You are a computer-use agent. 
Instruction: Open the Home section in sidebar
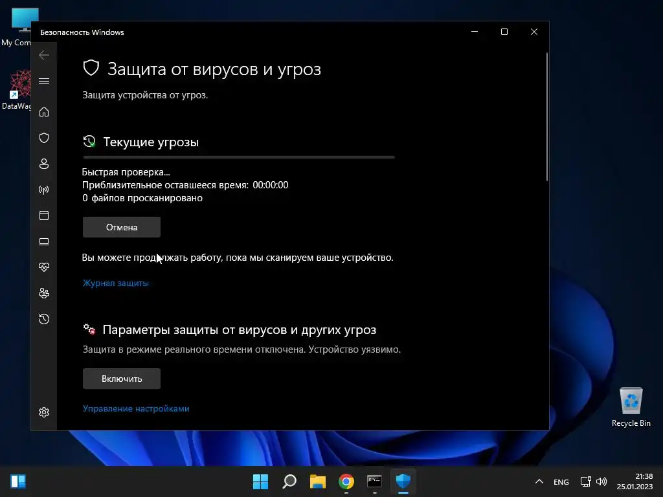click(x=44, y=112)
